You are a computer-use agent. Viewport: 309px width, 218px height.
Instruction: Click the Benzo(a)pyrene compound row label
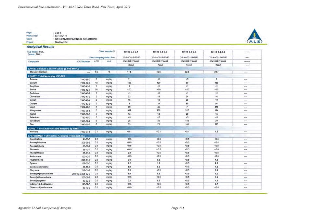click(x=38, y=181)
